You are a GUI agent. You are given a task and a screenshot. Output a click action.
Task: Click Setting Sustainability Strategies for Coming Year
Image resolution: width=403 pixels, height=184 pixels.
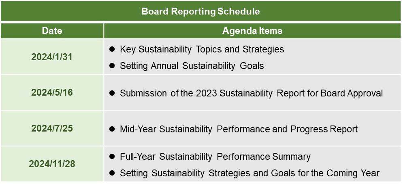click(249, 173)
